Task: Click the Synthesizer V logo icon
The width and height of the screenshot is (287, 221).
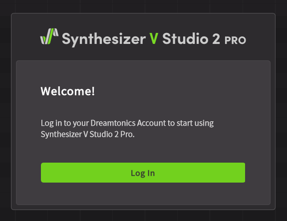Action: [x=49, y=36]
